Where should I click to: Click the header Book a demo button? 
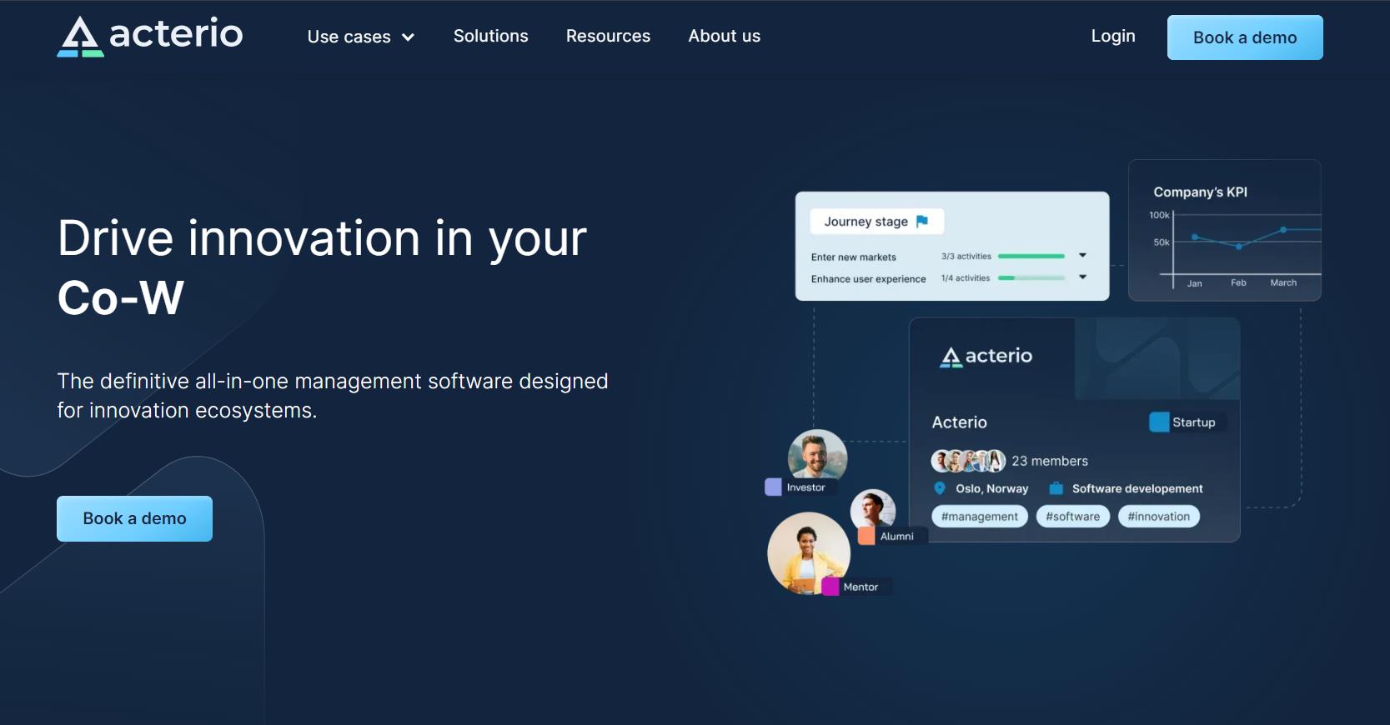point(1245,37)
